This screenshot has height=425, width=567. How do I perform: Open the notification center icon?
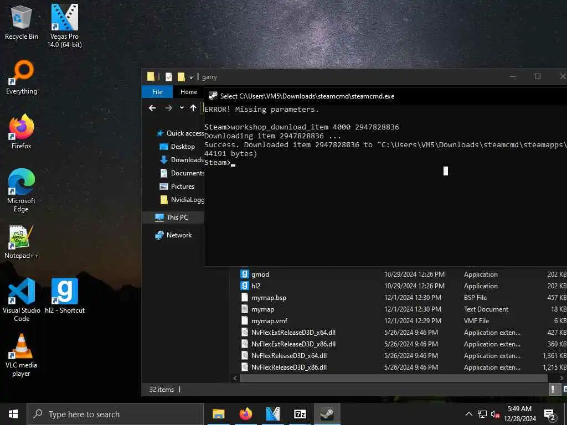(x=549, y=414)
